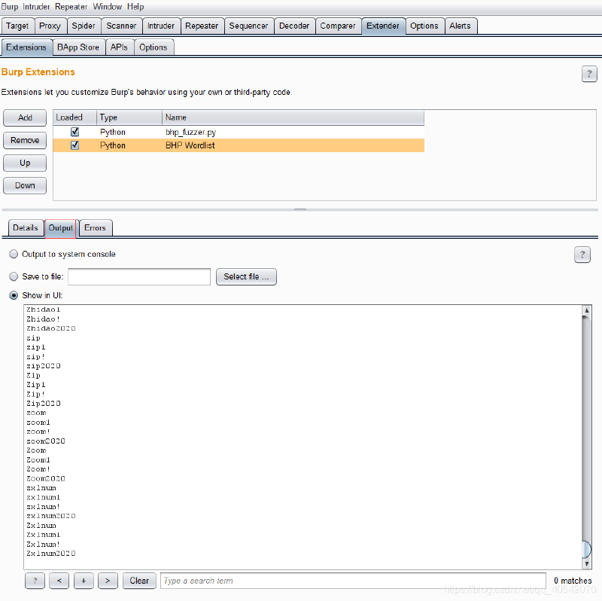602x601 pixels.
Task: Open the Details tab
Action: coord(26,228)
